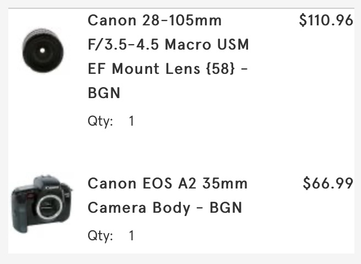Click the $110.96 lens price
This screenshot has width=361, height=264.
coord(326,21)
